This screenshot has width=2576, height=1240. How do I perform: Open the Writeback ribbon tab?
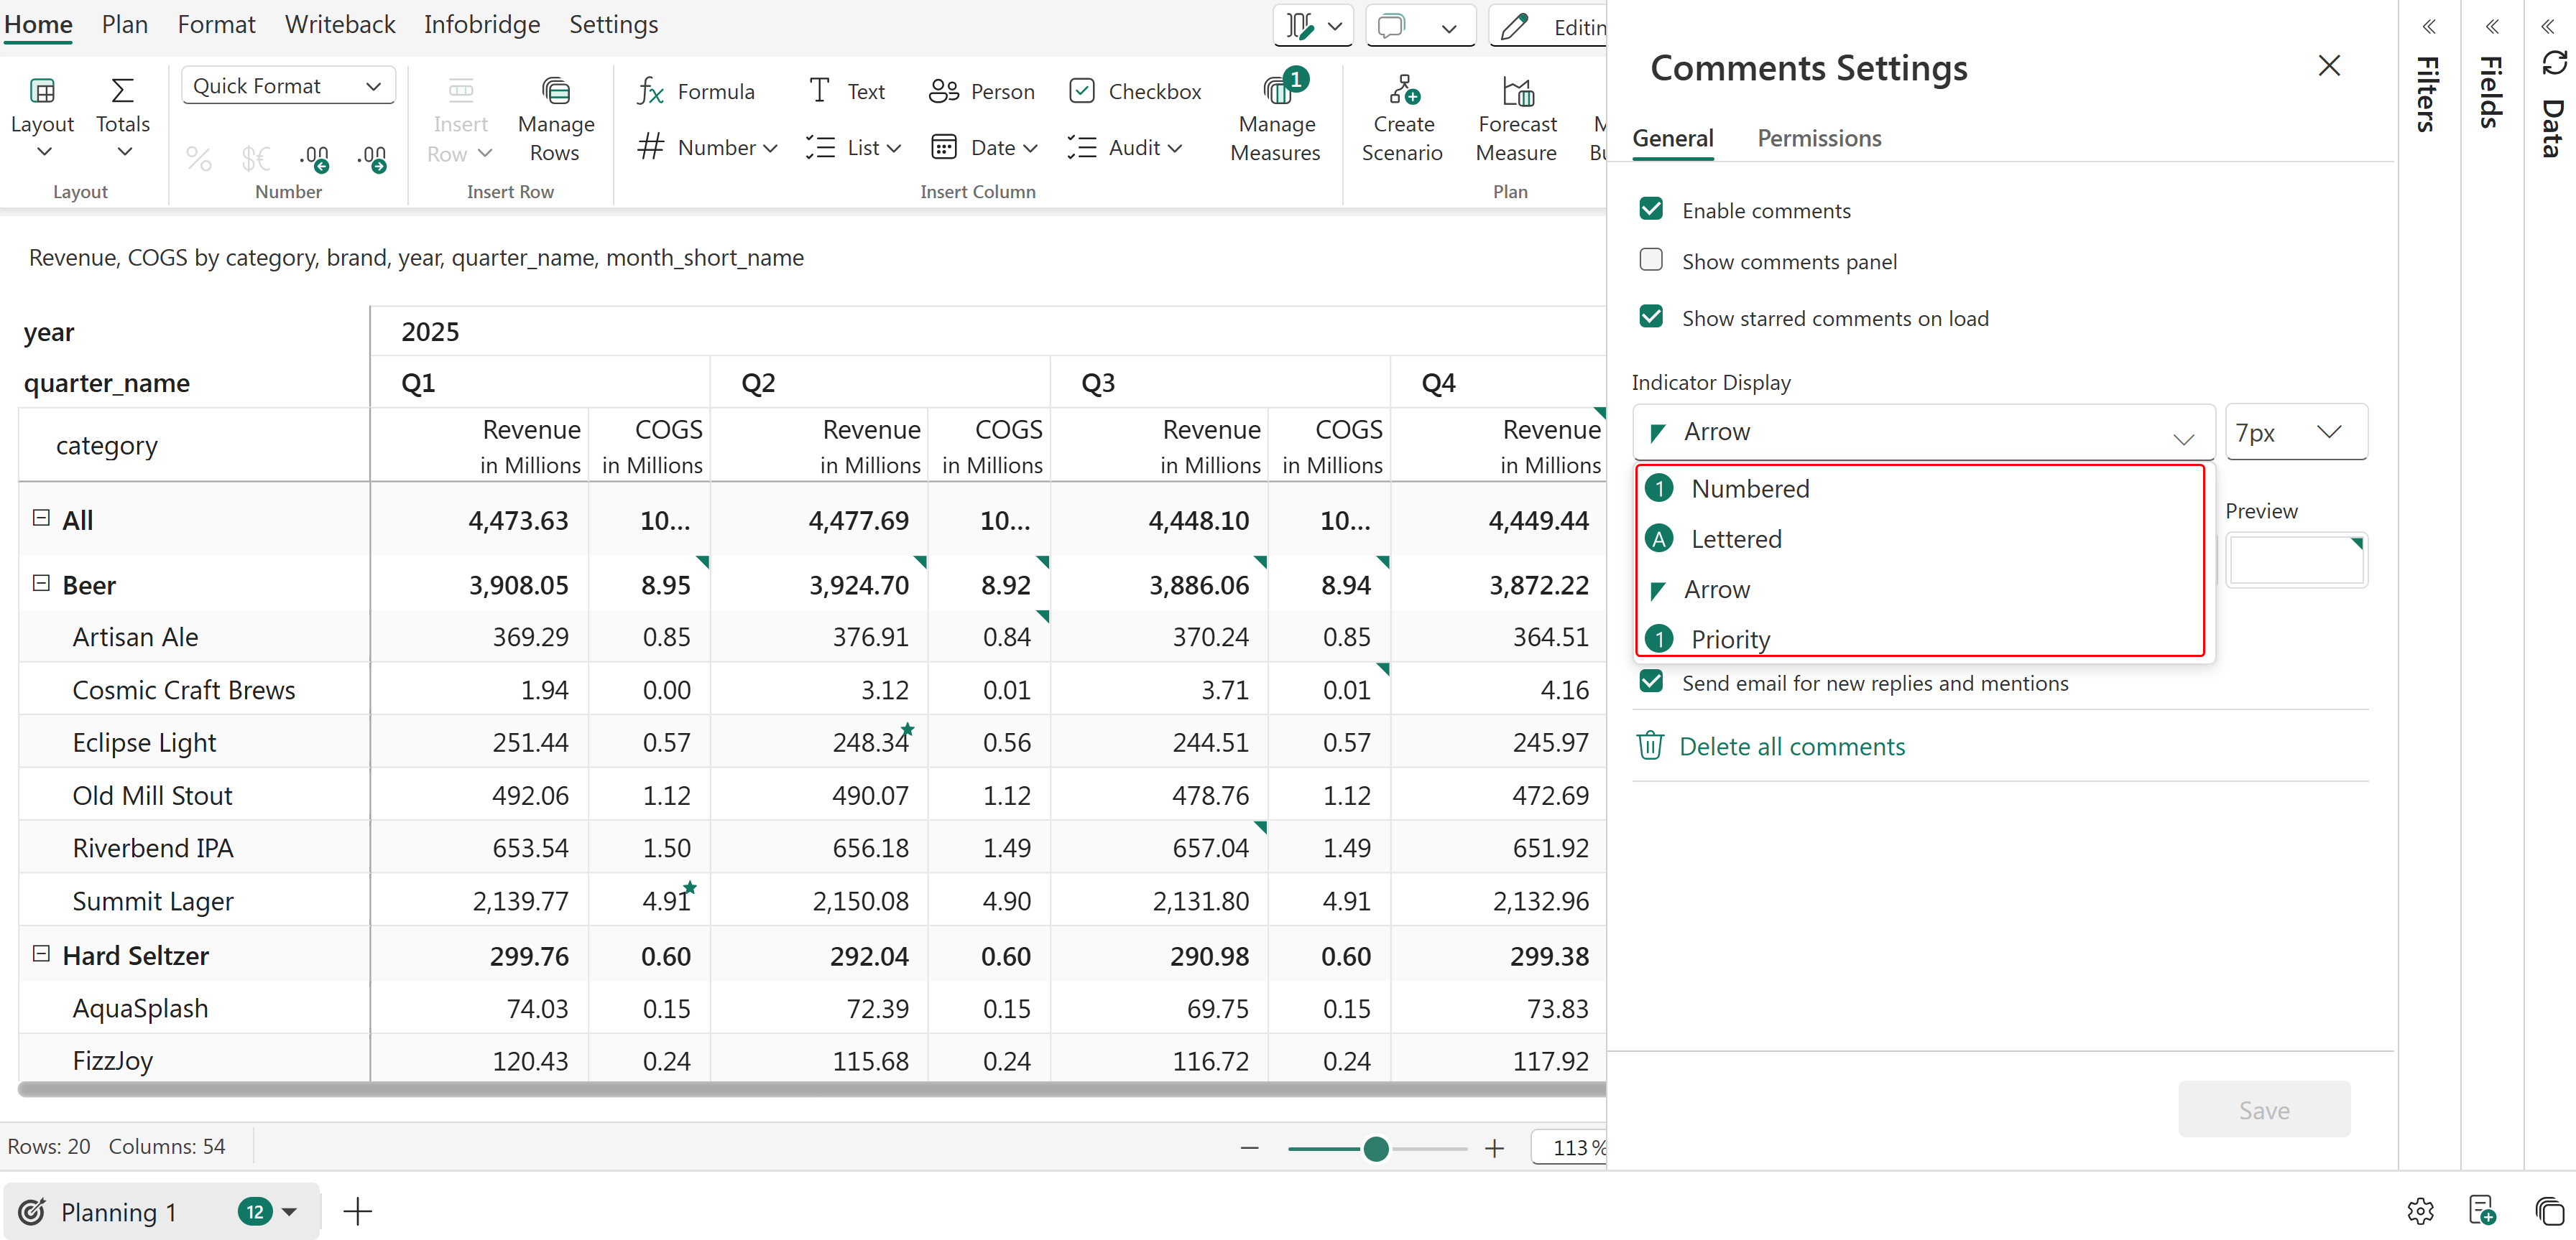pos(339,24)
